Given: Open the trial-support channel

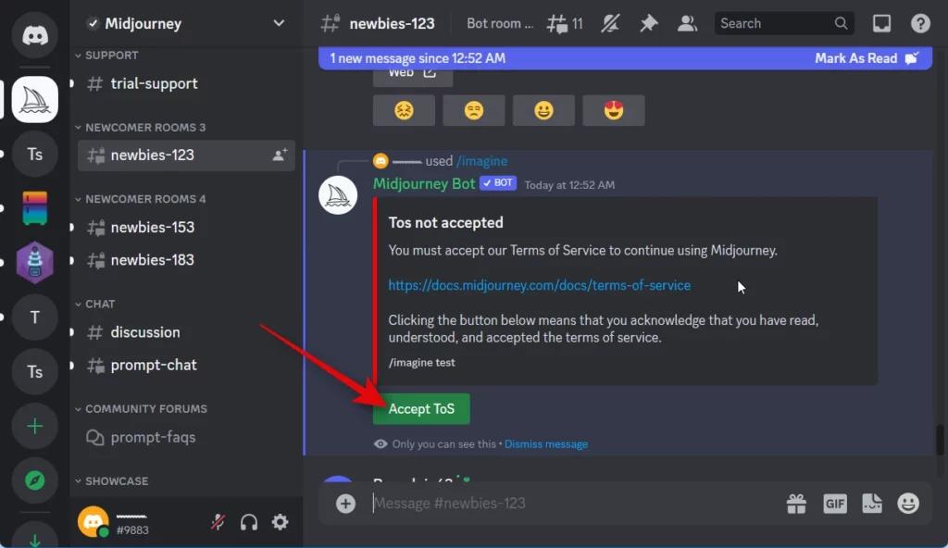Looking at the screenshot, I should (186, 83).
